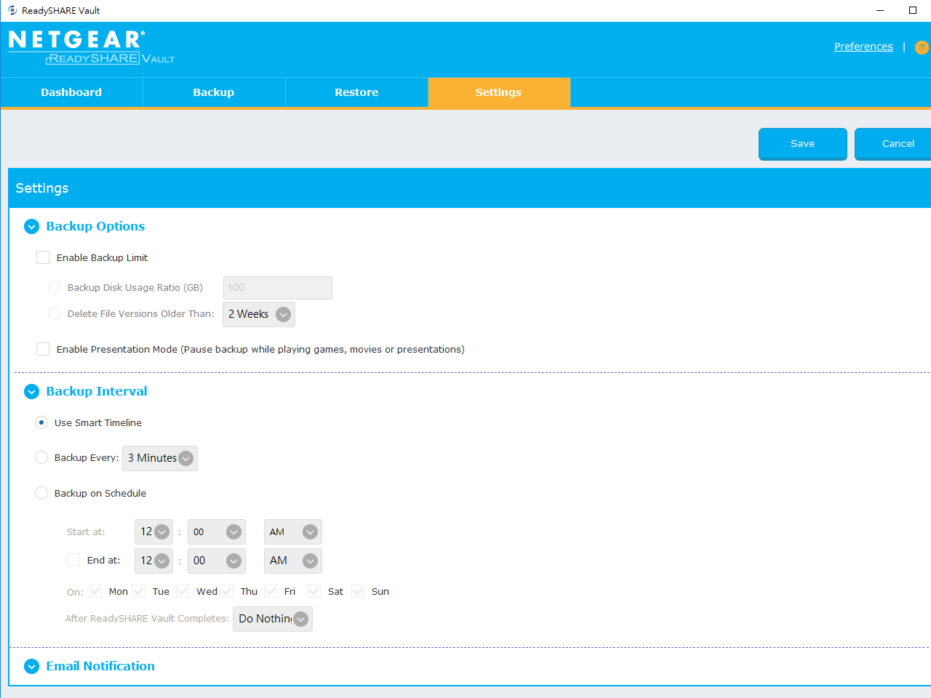Viewport: 931px width, 698px height.
Task: Select the Backup Every radio button
Action: (x=41, y=457)
